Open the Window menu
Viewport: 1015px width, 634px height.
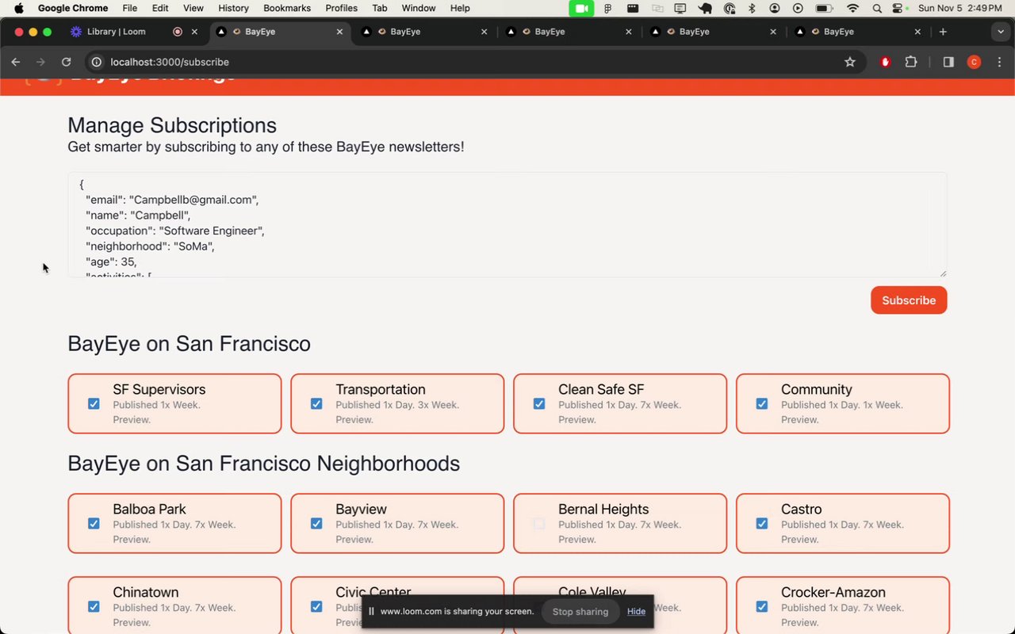coord(419,8)
